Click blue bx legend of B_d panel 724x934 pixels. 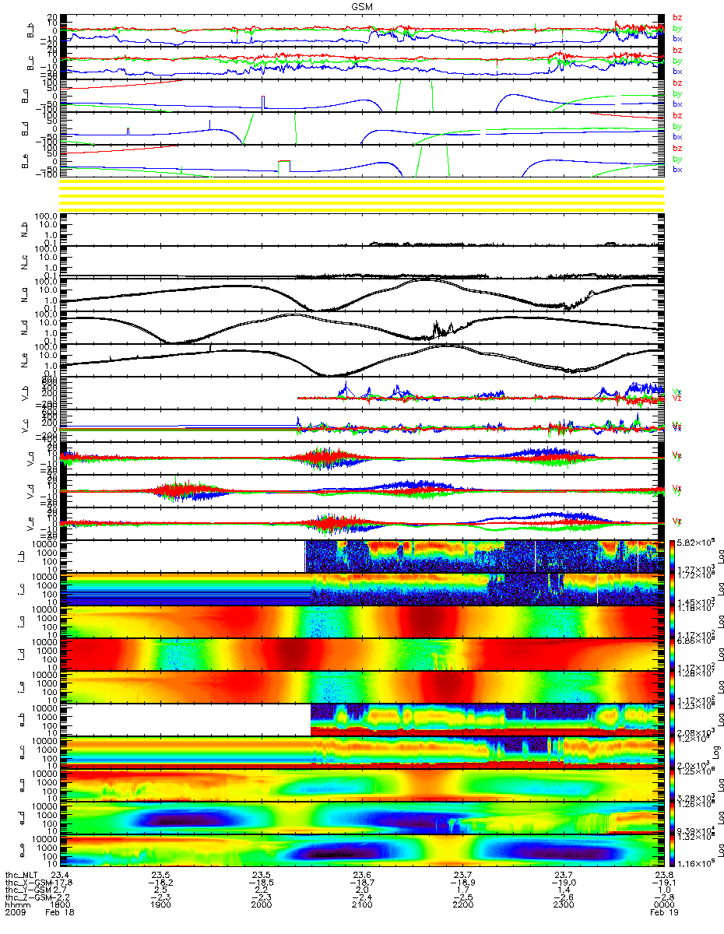tap(677, 136)
